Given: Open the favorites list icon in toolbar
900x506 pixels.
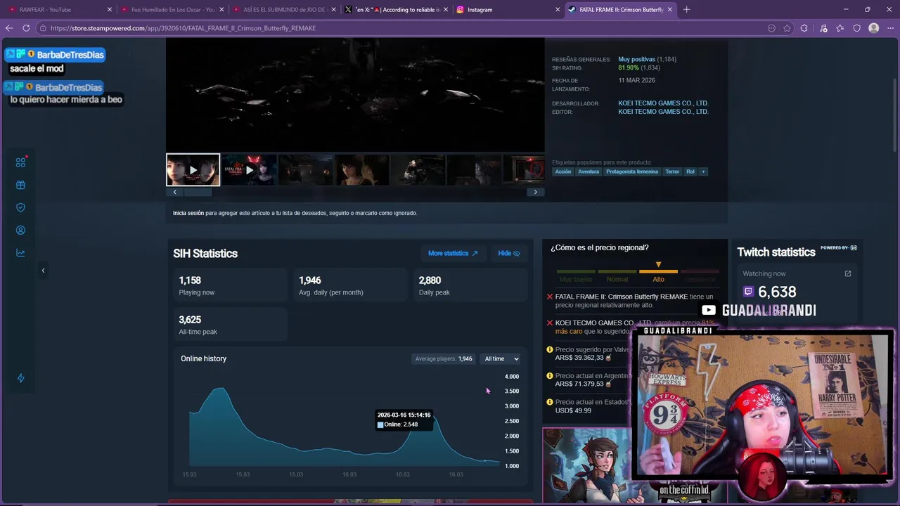Looking at the screenshot, I should click(840, 28).
